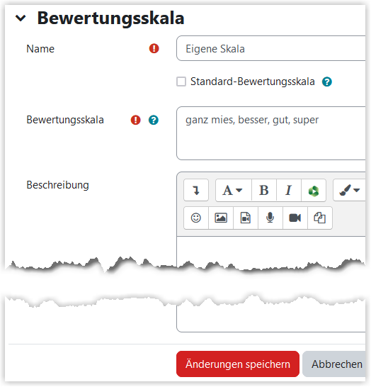Toggle italic formatting in description editor
The height and width of the screenshot is (387, 371).
point(289,190)
